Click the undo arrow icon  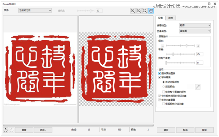6,130
